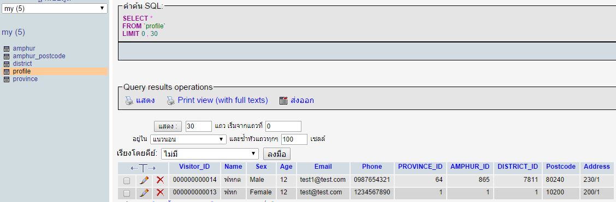Select the profile table in sidebar
This screenshot has width=616, height=202.
[x=22, y=71]
